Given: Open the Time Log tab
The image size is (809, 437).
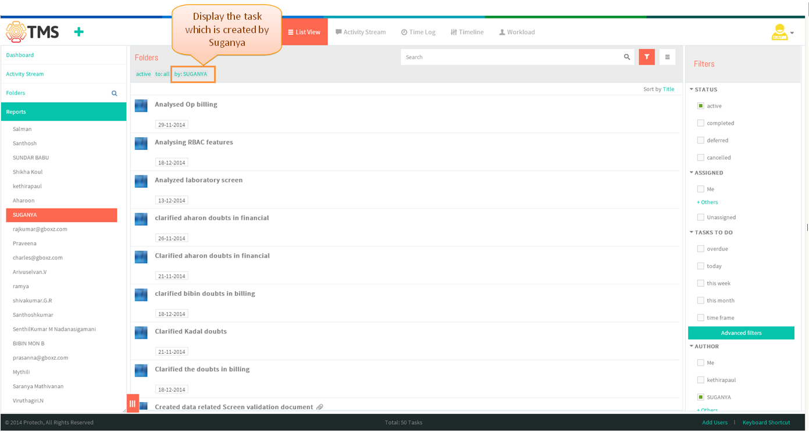Looking at the screenshot, I should click(418, 32).
